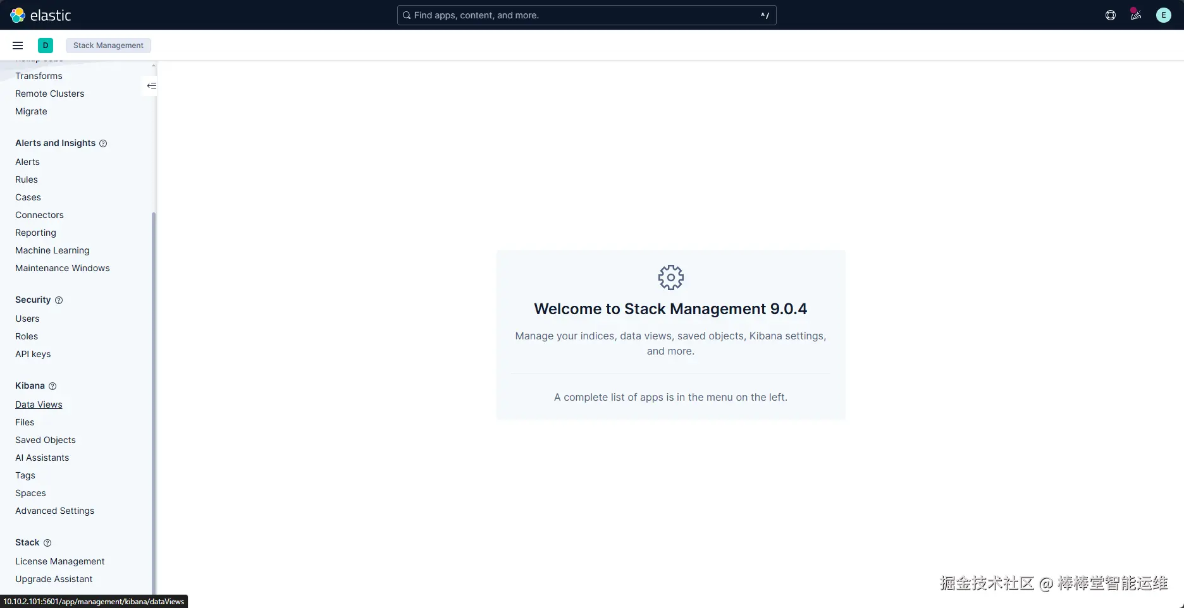Click the Welcome to Stack Management heading
1184x608 pixels.
point(670,309)
